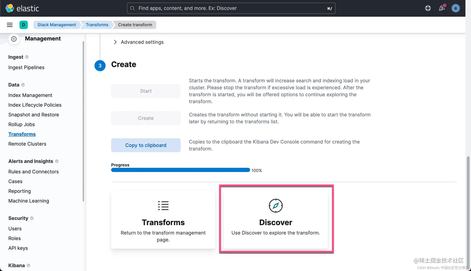Open the D space selector avatar
This screenshot has width=471, height=271.
pos(23,25)
